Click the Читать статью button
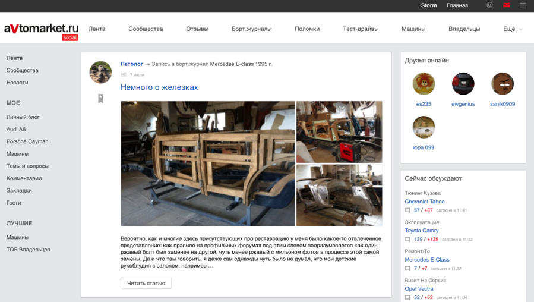Screen dimensions: 534x302 click(146, 283)
